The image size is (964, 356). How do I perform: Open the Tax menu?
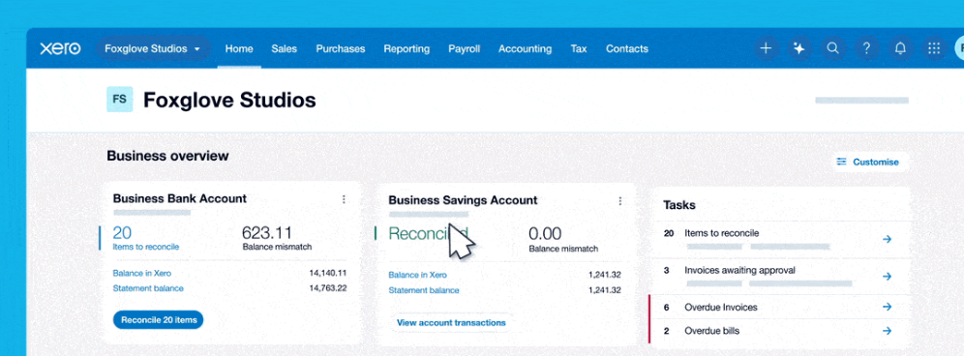click(579, 48)
